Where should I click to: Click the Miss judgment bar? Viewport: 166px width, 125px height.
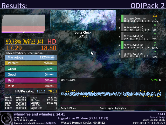(31, 86)
